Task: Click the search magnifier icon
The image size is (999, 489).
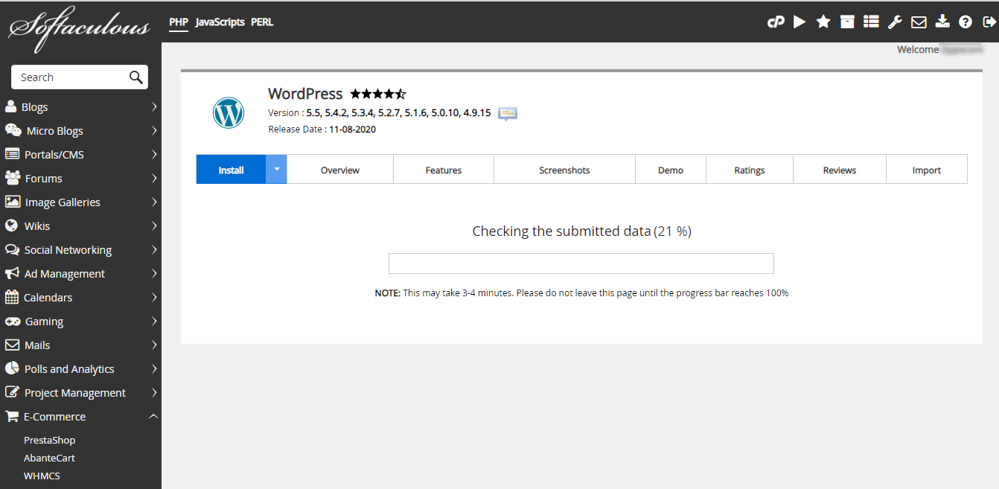Action: pyautogui.click(x=135, y=77)
